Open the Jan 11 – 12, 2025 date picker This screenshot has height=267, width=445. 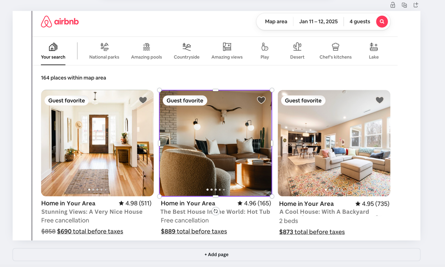(318, 22)
